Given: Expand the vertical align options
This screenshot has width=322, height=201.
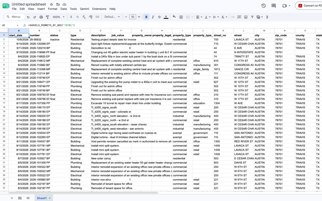Looking at the screenshot, I should 207,17.
